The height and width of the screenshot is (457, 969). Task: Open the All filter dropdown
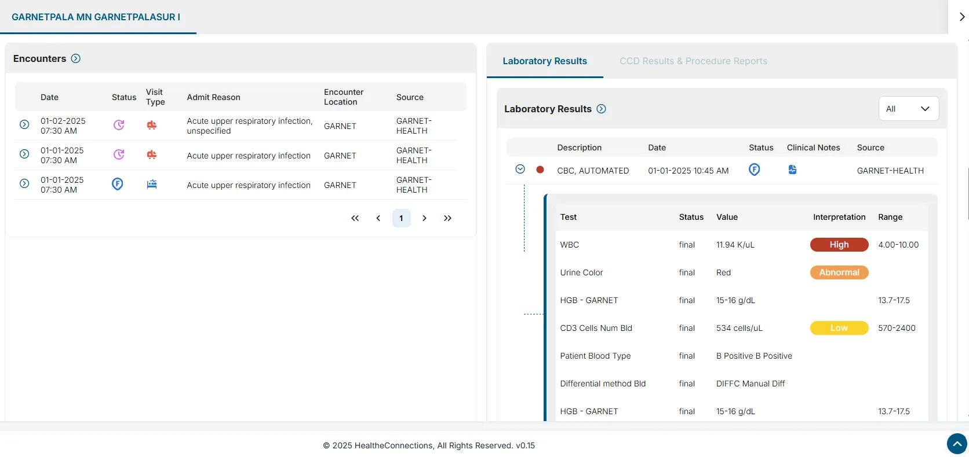point(908,109)
